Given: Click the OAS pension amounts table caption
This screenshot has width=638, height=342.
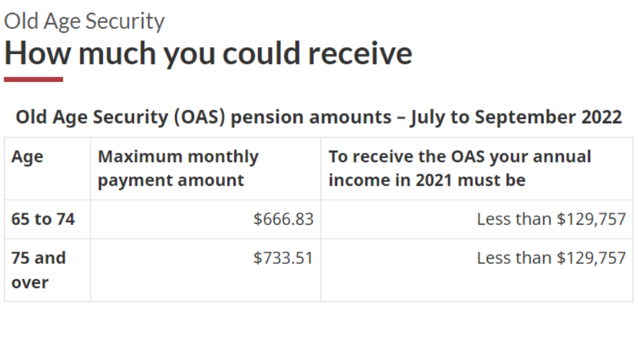Looking at the screenshot, I should pyautogui.click(x=318, y=117).
